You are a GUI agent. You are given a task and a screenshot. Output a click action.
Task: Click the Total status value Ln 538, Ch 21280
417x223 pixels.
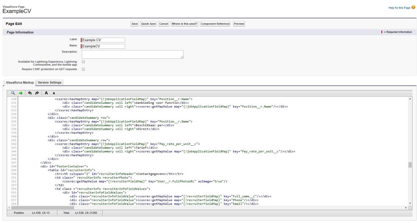pyautogui.click(x=86, y=213)
